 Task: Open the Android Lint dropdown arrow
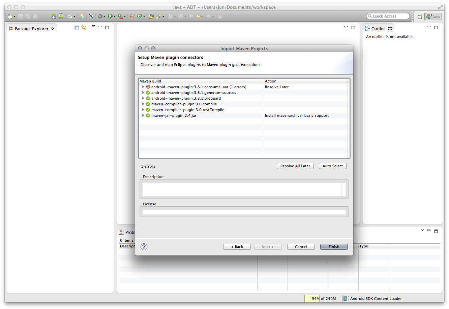tap(74, 16)
